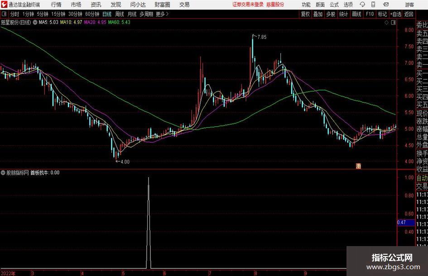Switch to 分时 chart period
Viewport: 428px width, 276px height.
click(15, 14)
